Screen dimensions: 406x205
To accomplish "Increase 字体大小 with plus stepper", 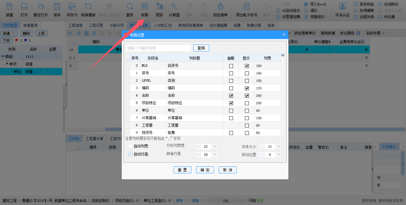I will click(278, 146).
